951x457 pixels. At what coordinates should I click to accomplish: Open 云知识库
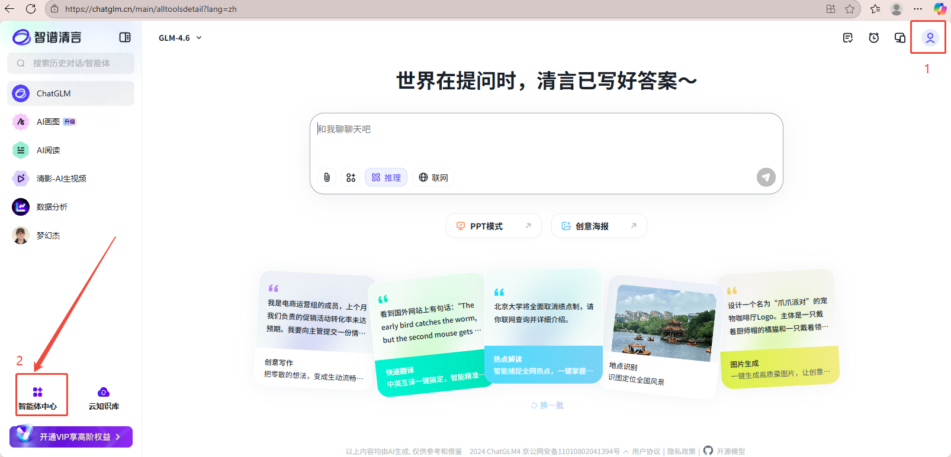[104, 398]
